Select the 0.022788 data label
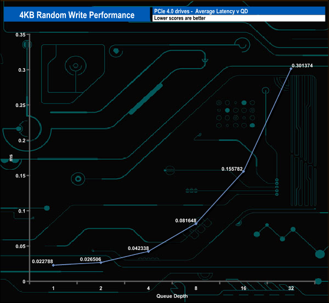329x303 pixels. coord(43,261)
